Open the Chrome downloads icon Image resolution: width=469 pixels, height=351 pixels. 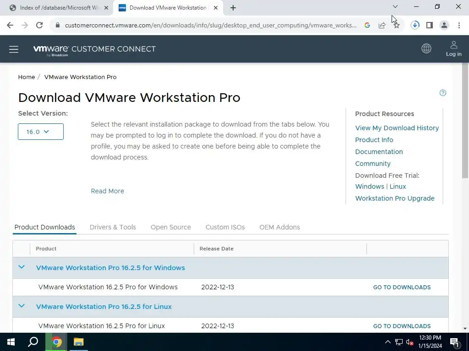tap(415, 26)
